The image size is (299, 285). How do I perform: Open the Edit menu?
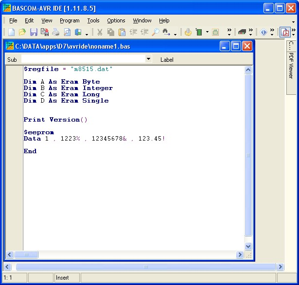(29, 20)
